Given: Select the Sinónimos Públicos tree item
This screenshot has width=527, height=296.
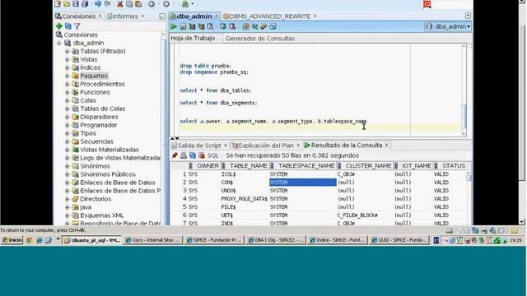Looking at the screenshot, I should pos(108,174).
